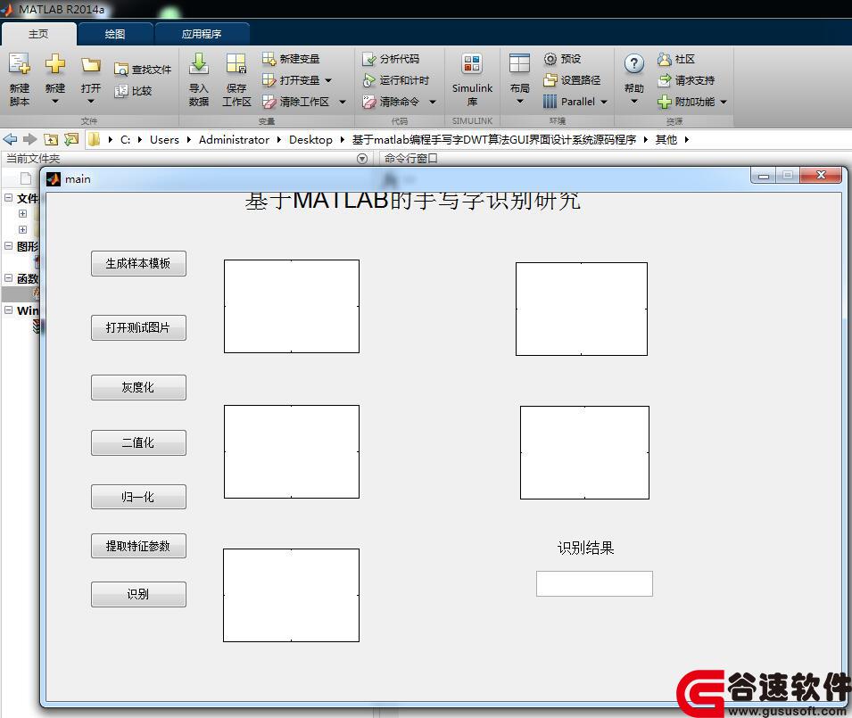Click the 打开 folder icon

point(91,66)
